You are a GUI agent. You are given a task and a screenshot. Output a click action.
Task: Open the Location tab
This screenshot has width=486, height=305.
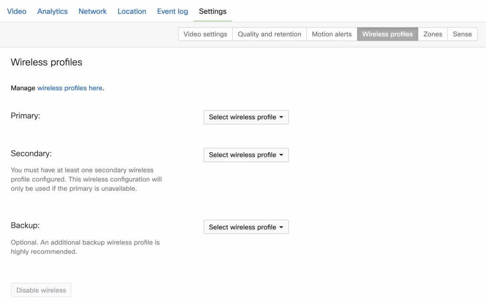(x=131, y=11)
